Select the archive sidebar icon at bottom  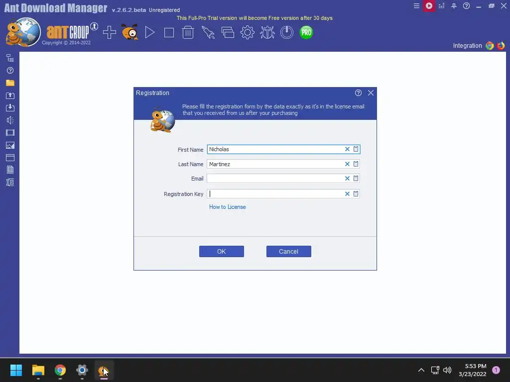[x=10, y=182]
